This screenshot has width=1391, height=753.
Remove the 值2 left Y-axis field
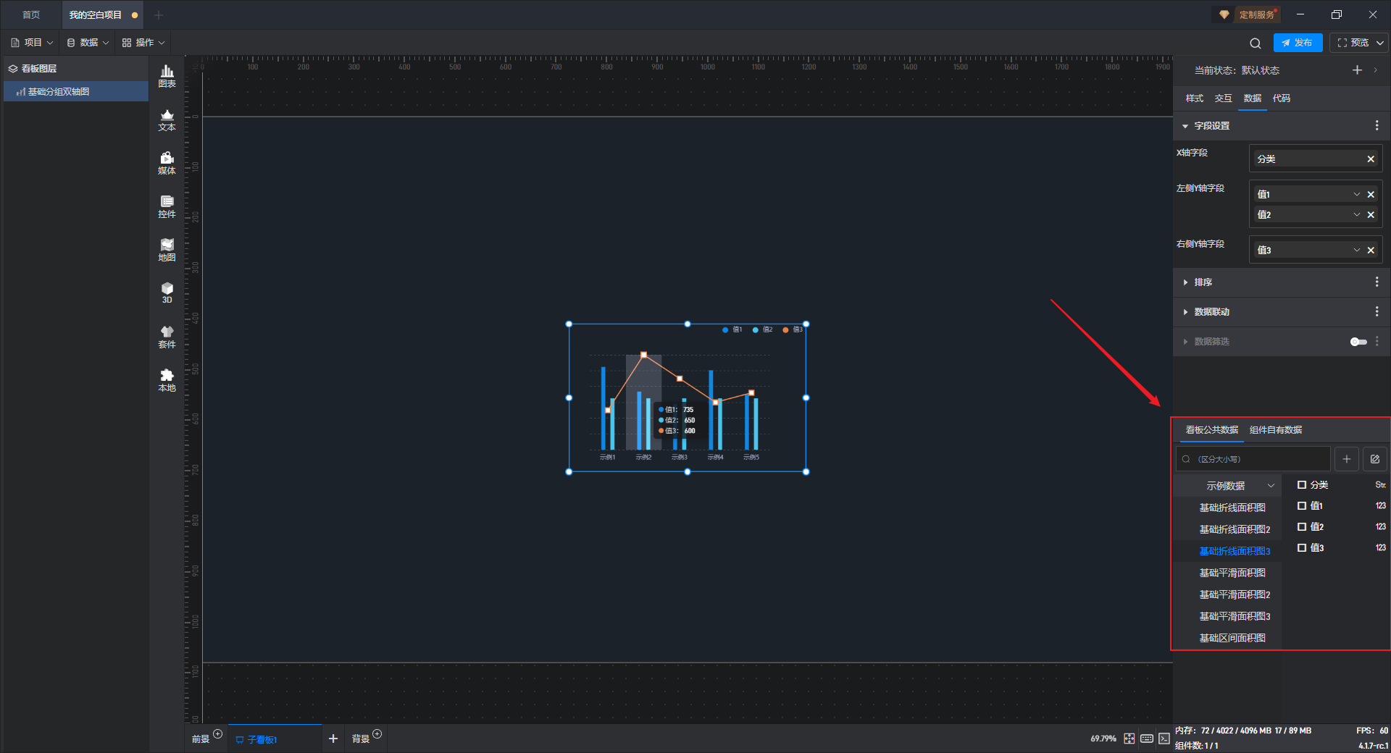coord(1371,214)
